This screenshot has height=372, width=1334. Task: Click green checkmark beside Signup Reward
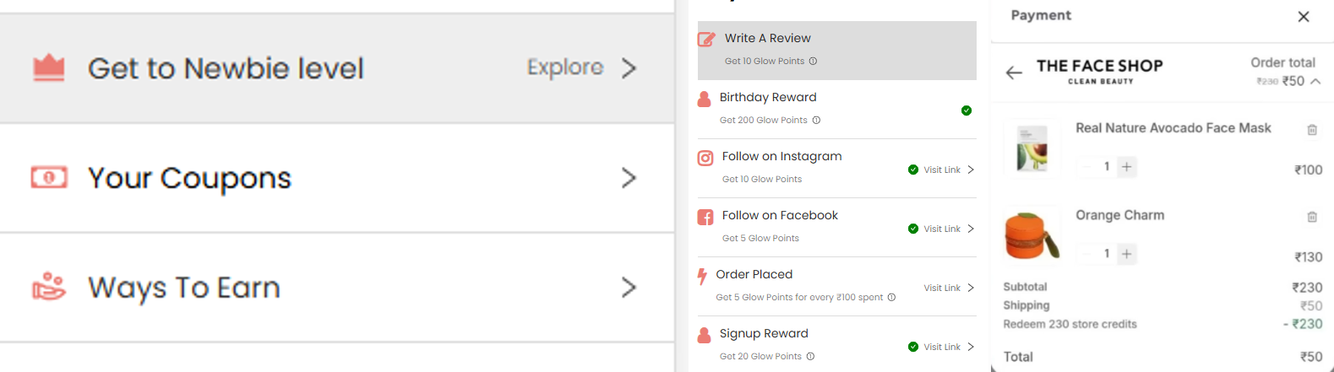coord(913,347)
